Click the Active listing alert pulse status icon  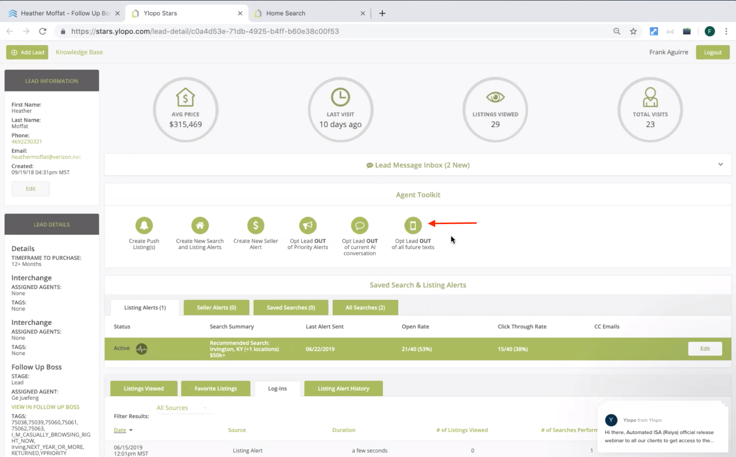click(x=141, y=349)
